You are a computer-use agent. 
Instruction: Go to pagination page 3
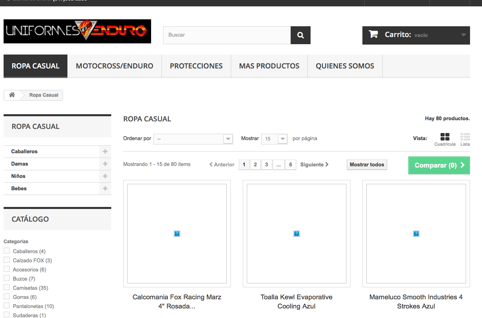point(266,164)
